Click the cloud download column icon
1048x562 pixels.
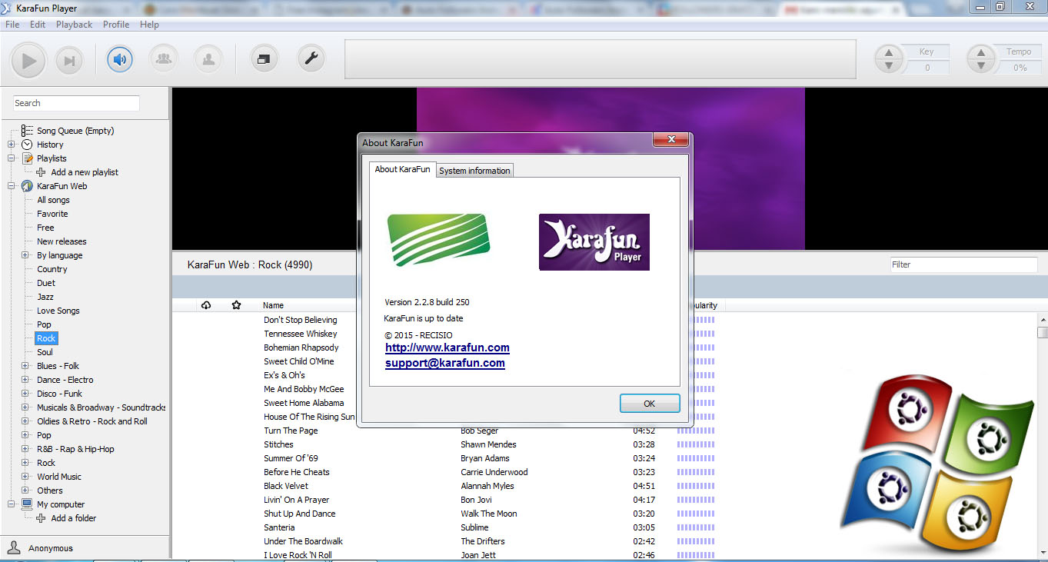(206, 305)
